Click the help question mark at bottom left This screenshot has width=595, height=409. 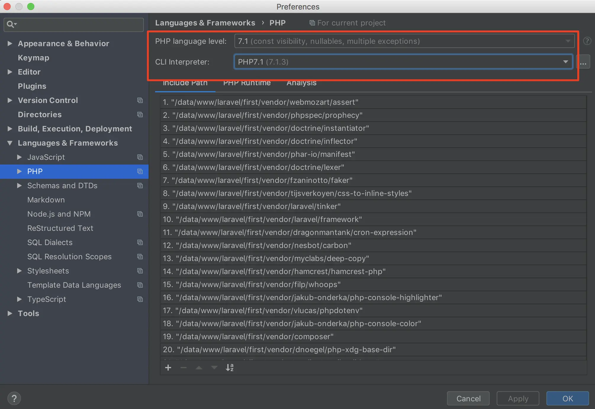click(14, 398)
